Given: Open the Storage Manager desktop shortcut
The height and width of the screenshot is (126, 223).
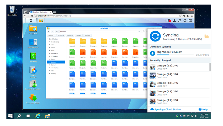Looking at the screenshot, I should coord(33,72).
